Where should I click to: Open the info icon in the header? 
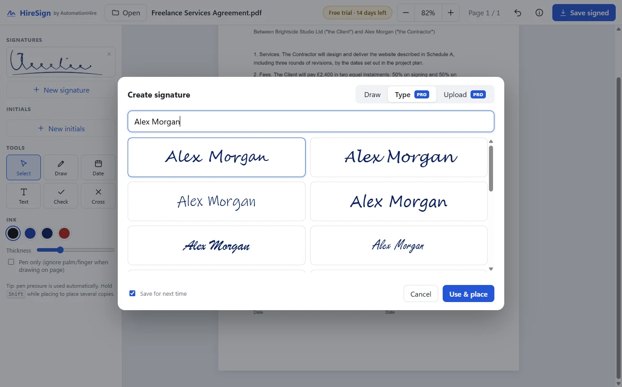coord(539,13)
